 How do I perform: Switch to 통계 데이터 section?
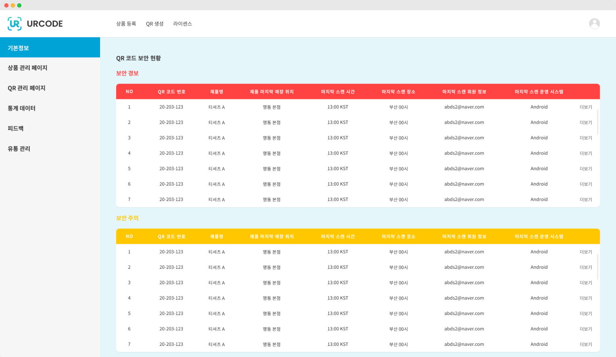[22, 108]
